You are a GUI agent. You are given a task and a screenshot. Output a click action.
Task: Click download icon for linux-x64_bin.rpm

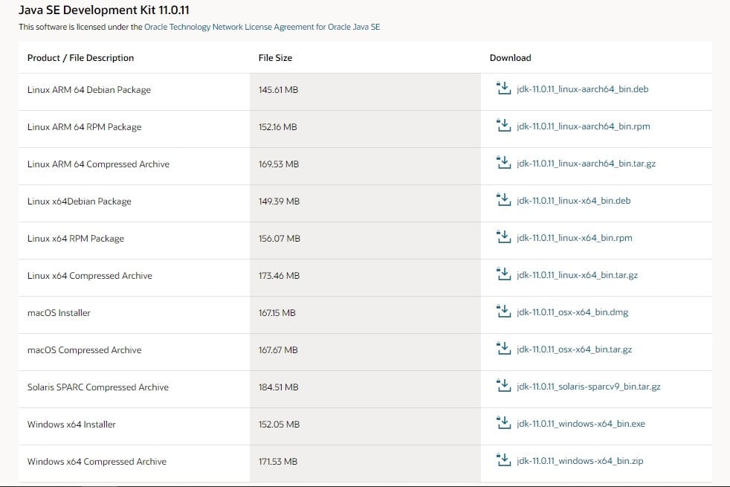503,237
